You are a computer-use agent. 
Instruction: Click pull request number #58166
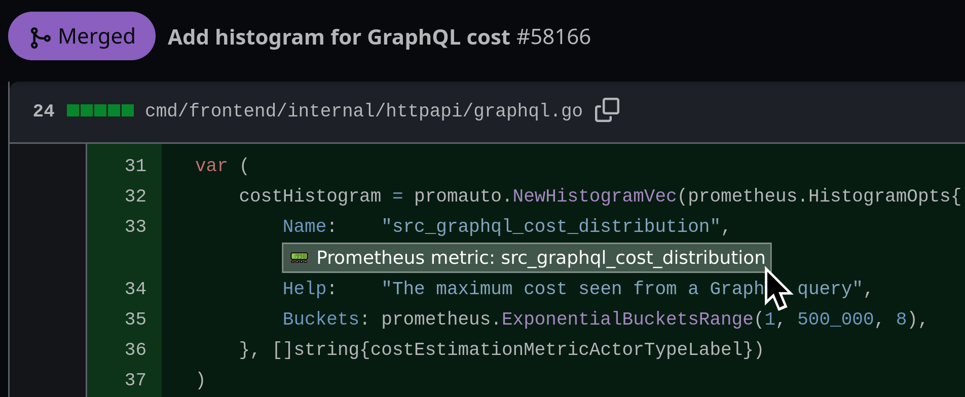pos(553,37)
